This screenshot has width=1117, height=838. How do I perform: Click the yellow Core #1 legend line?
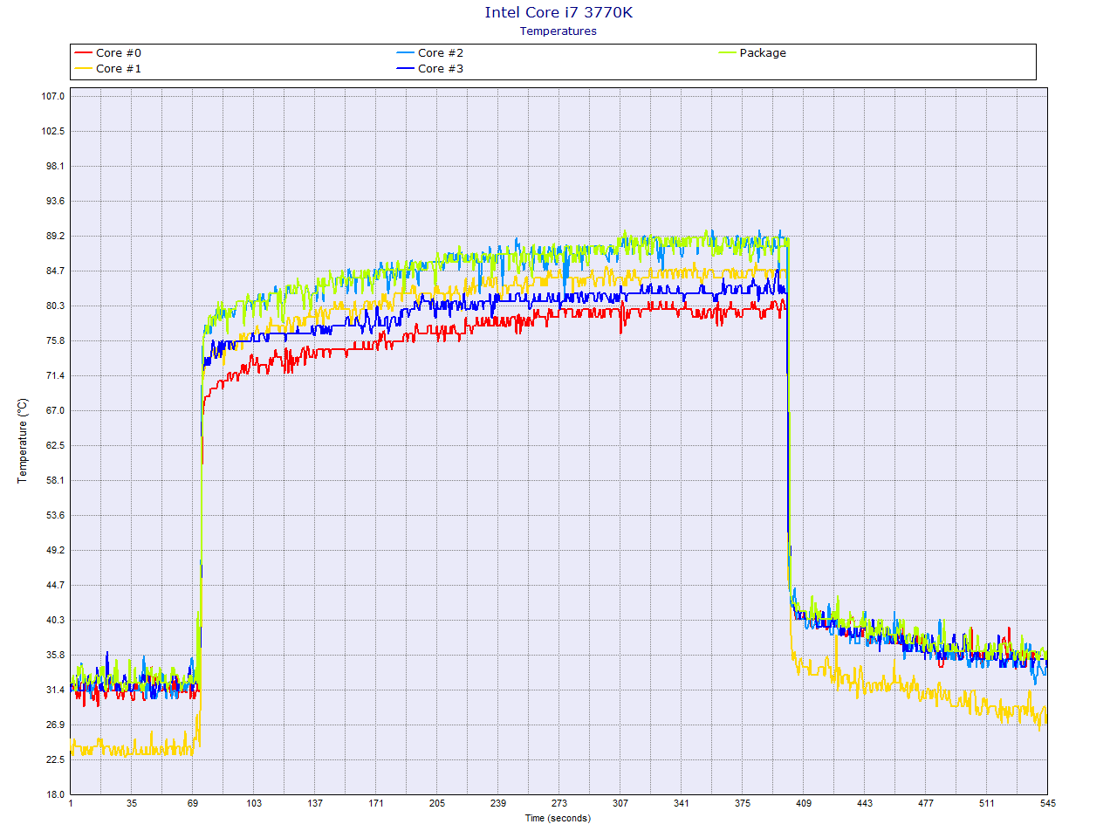(x=83, y=69)
